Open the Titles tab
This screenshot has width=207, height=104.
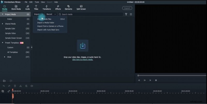click(x=36, y=8)
